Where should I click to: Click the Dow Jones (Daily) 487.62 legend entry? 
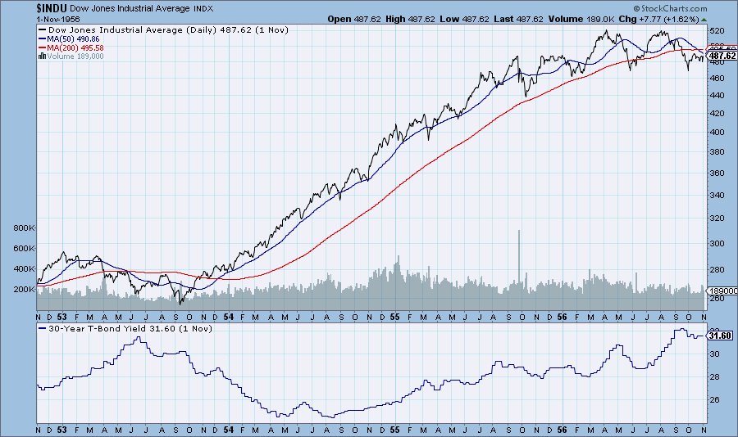click(x=168, y=29)
